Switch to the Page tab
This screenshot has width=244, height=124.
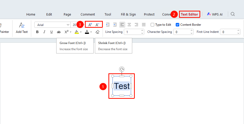(67, 15)
